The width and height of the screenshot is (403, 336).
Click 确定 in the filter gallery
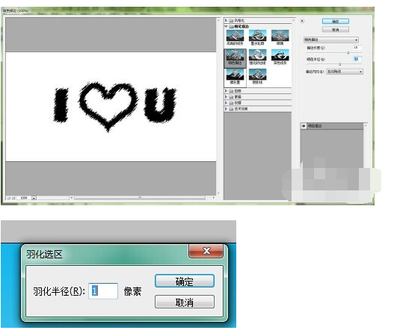coord(336,22)
